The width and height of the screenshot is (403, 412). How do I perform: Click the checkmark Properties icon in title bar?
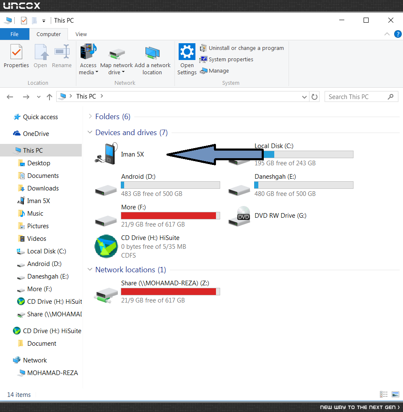click(24, 21)
